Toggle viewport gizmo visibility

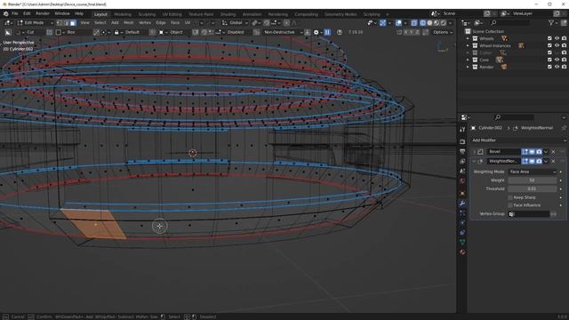tap(383, 23)
